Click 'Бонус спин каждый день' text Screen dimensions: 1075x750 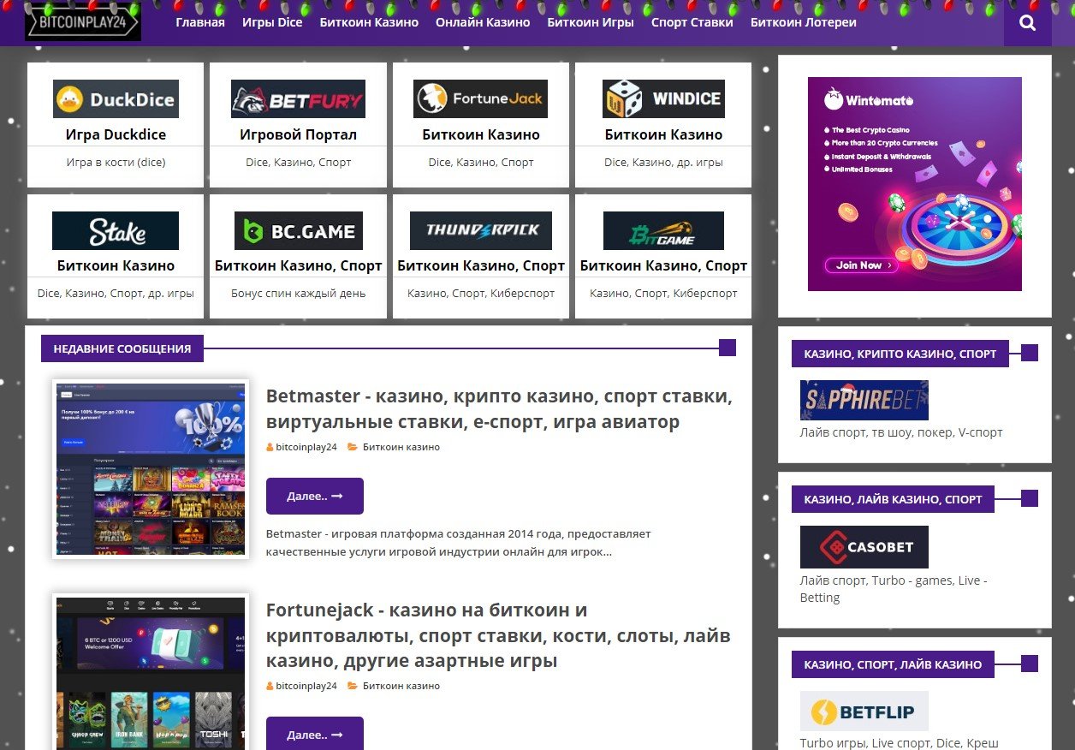tap(298, 293)
